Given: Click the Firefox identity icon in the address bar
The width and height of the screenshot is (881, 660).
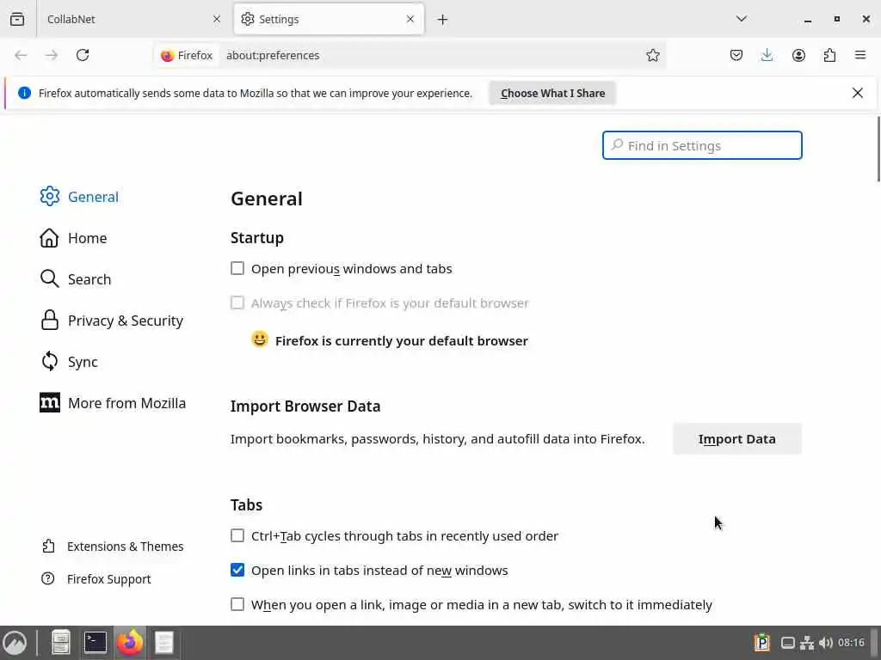Looking at the screenshot, I should (x=167, y=56).
